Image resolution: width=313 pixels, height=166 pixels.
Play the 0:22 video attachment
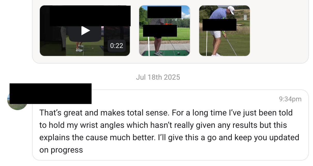85,31
